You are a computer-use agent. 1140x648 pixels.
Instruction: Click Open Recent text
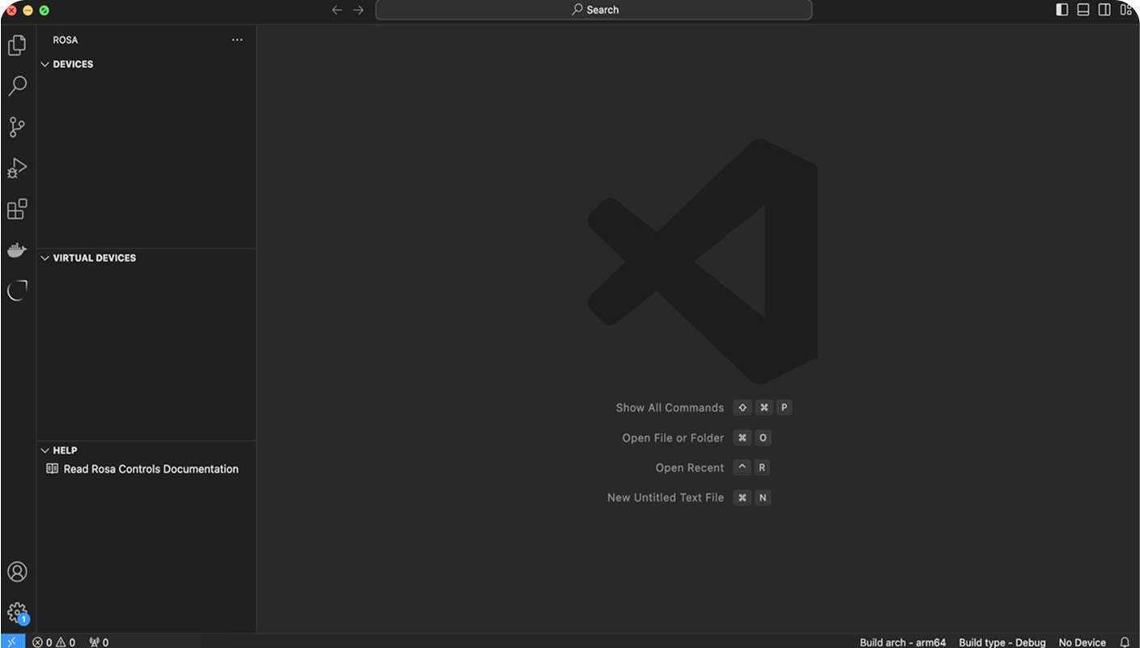click(x=690, y=467)
